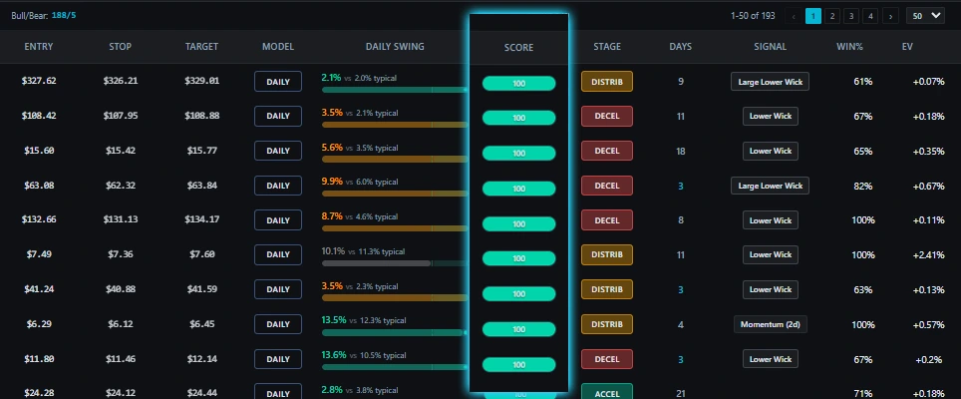Viewport: 961px width, 399px height.
Task: Click entry price $327.62
Action: (39, 81)
